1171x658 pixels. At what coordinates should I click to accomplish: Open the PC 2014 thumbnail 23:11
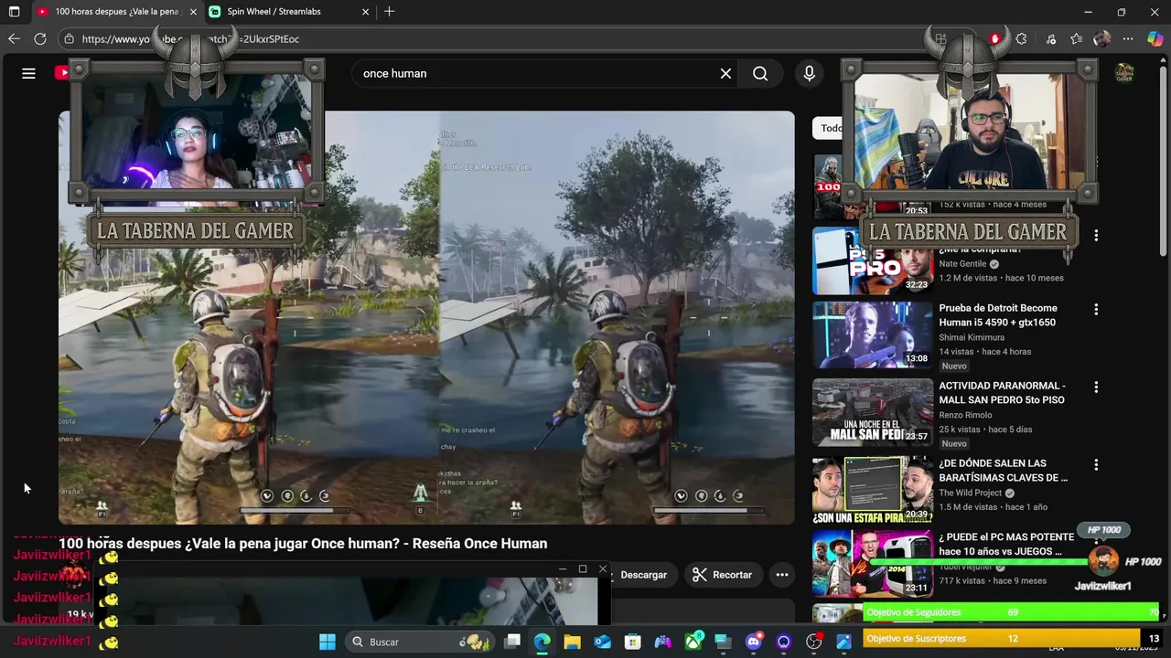point(873,564)
